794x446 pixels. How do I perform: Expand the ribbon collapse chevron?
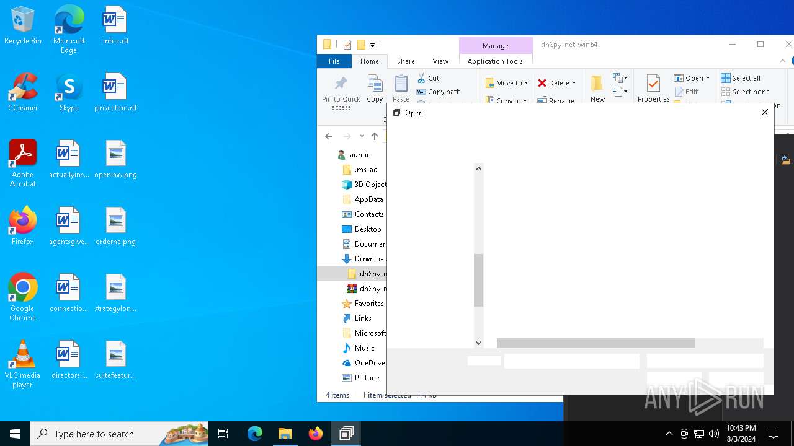tap(783, 61)
